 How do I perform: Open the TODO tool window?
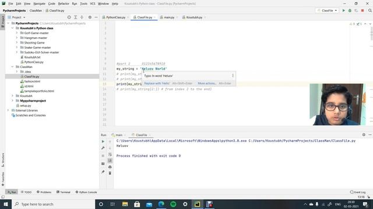pyautogui.click(x=26, y=192)
